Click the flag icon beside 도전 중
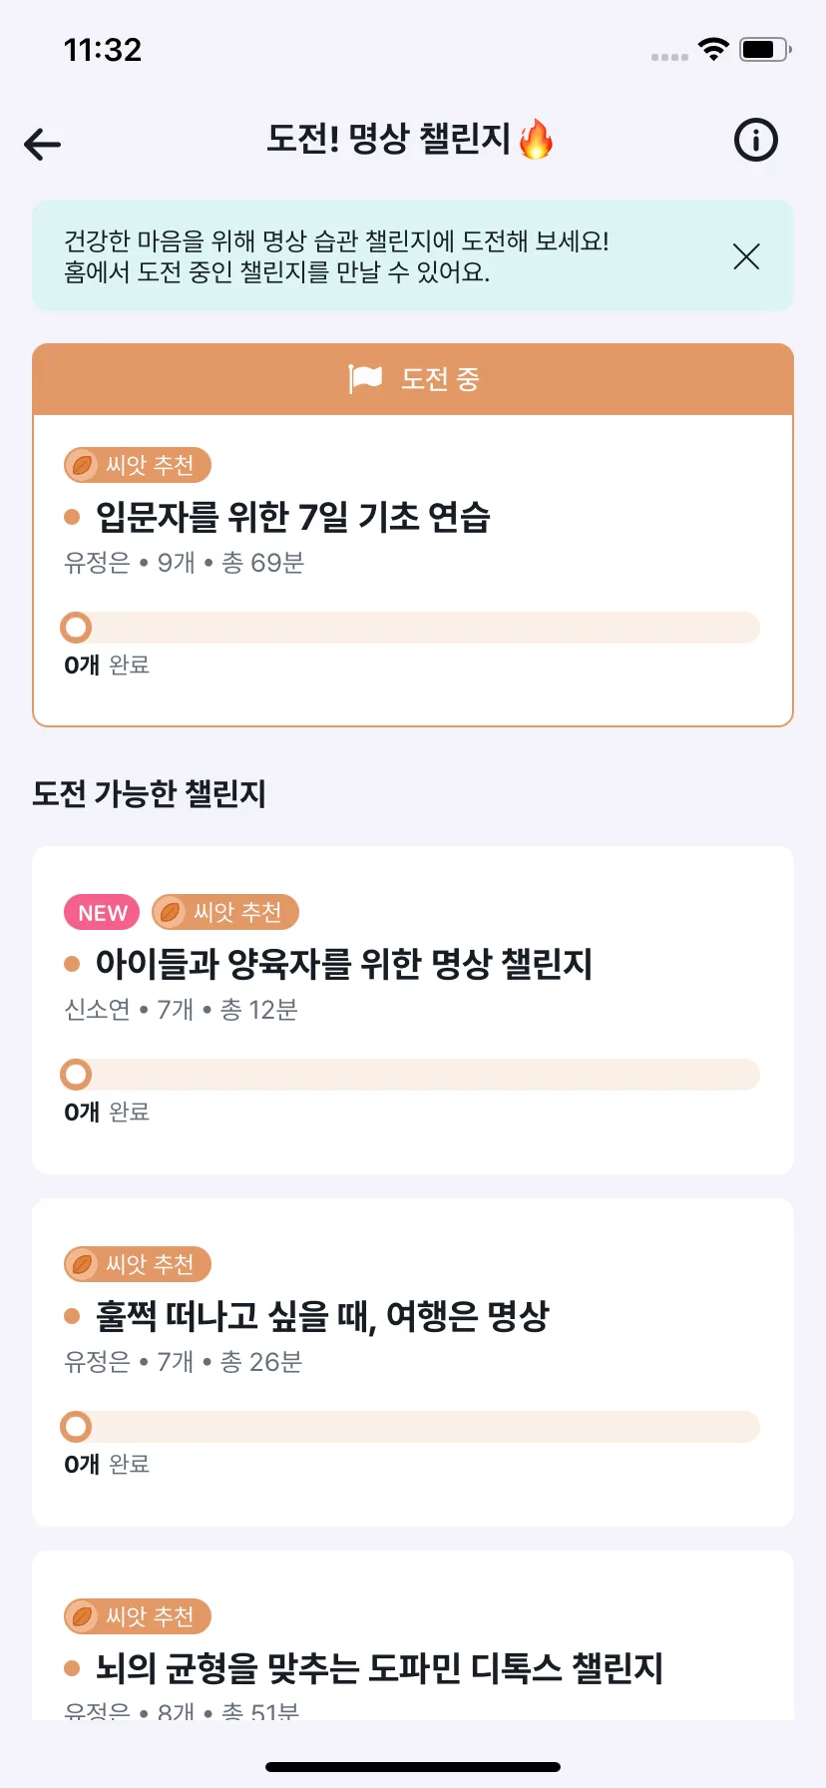Image resolution: width=826 pixels, height=1788 pixels. (365, 379)
